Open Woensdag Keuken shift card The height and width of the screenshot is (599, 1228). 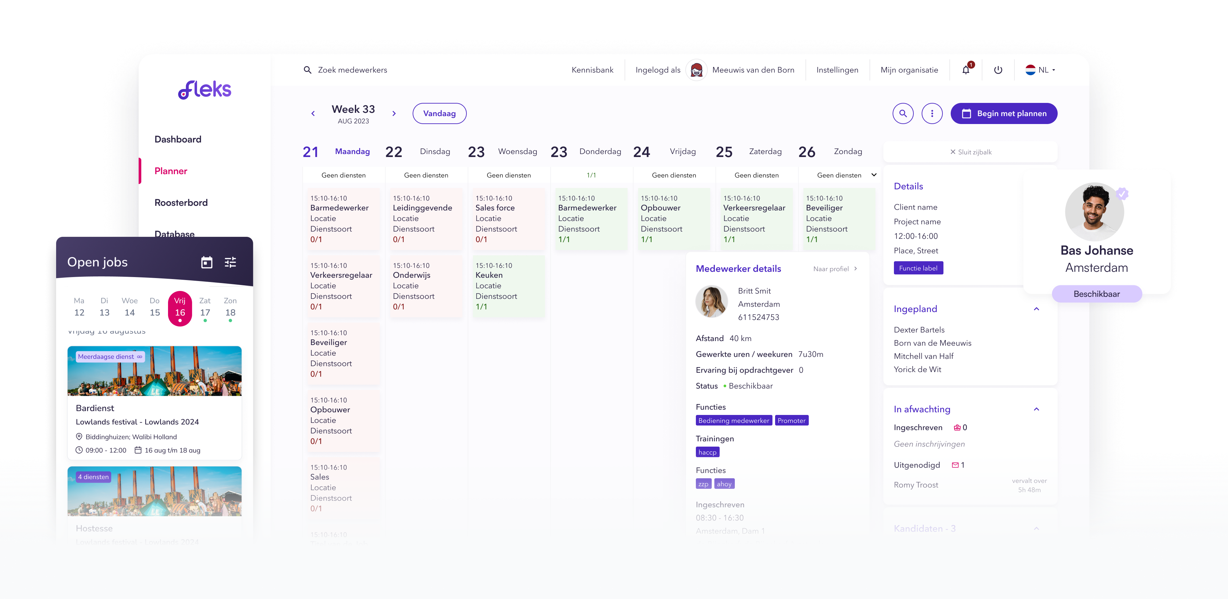click(508, 286)
